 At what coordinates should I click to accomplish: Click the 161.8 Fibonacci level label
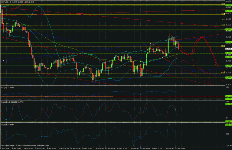click(x=223, y=72)
